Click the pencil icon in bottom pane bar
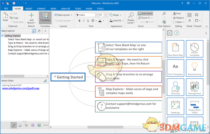The height and width of the screenshot is (134, 210). pos(14,125)
